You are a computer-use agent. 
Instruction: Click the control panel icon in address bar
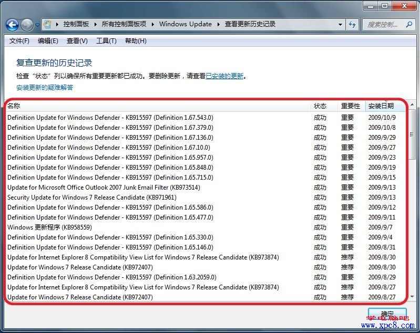click(48, 24)
